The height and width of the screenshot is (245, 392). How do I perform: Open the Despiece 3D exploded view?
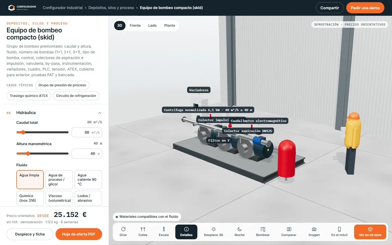click(213, 232)
